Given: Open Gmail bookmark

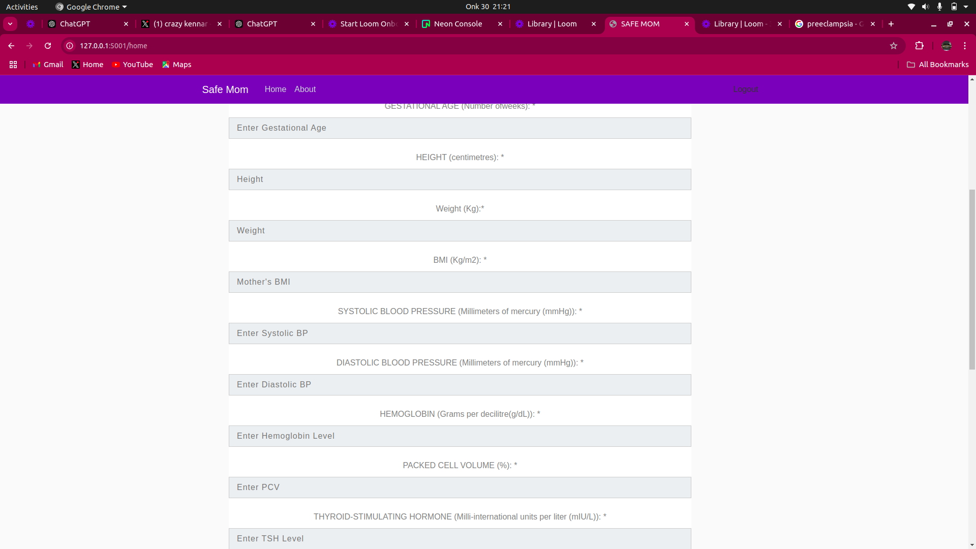Looking at the screenshot, I should 48,65.
